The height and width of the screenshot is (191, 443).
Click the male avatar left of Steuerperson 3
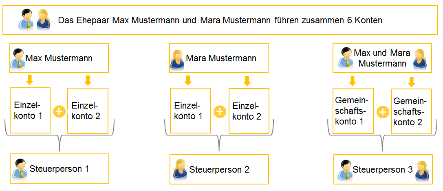(345, 170)
